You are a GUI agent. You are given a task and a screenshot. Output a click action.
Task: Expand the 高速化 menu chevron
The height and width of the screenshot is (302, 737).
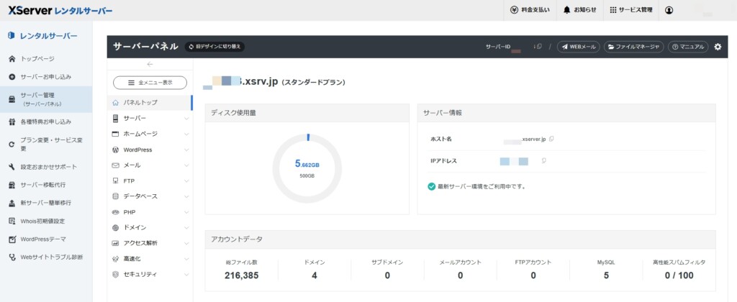186,259
